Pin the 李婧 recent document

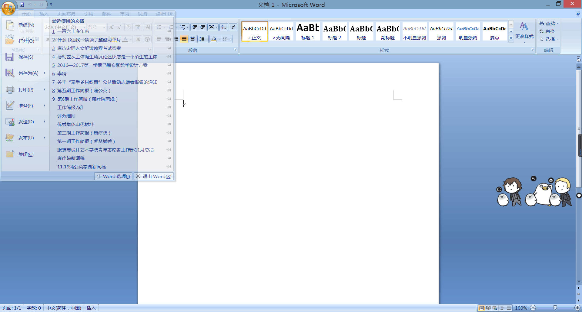point(169,73)
